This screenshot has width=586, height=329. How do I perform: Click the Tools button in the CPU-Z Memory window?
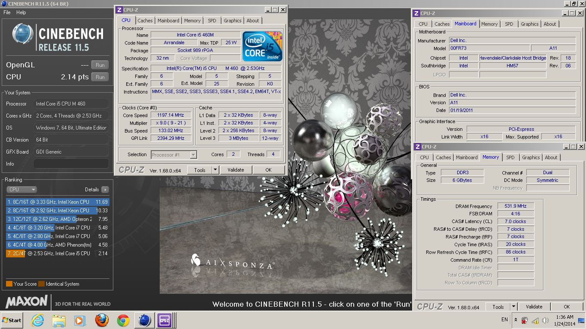[498, 307]
